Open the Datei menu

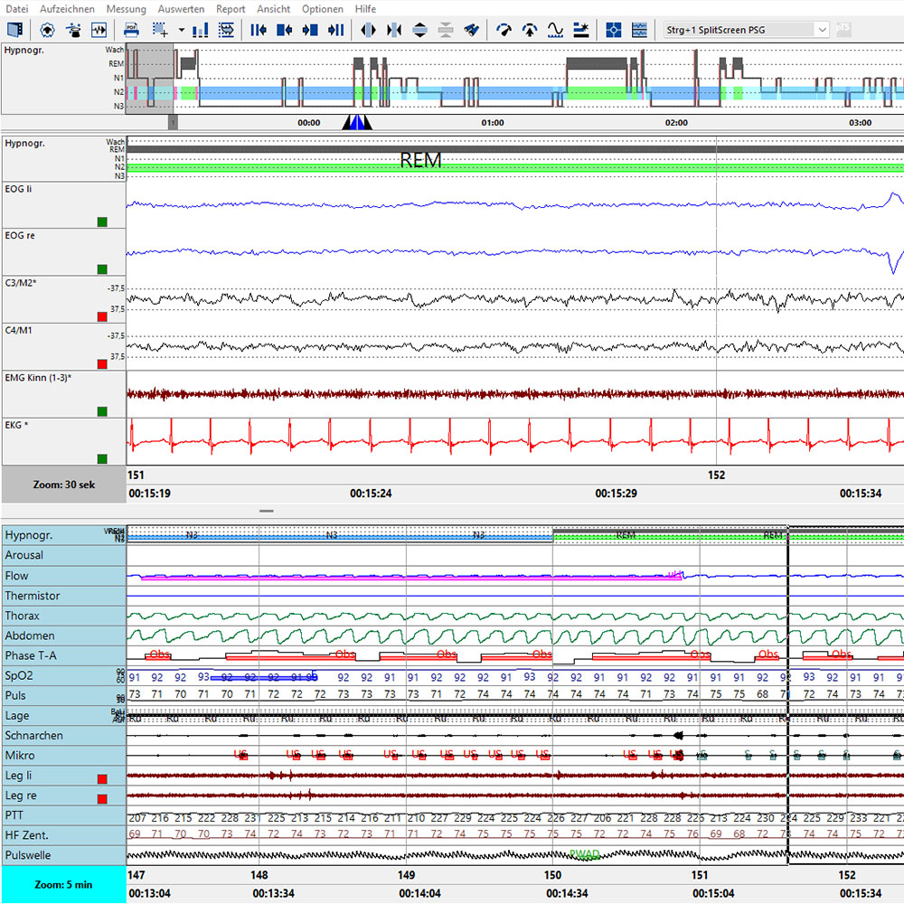click(x=16, y=9)
